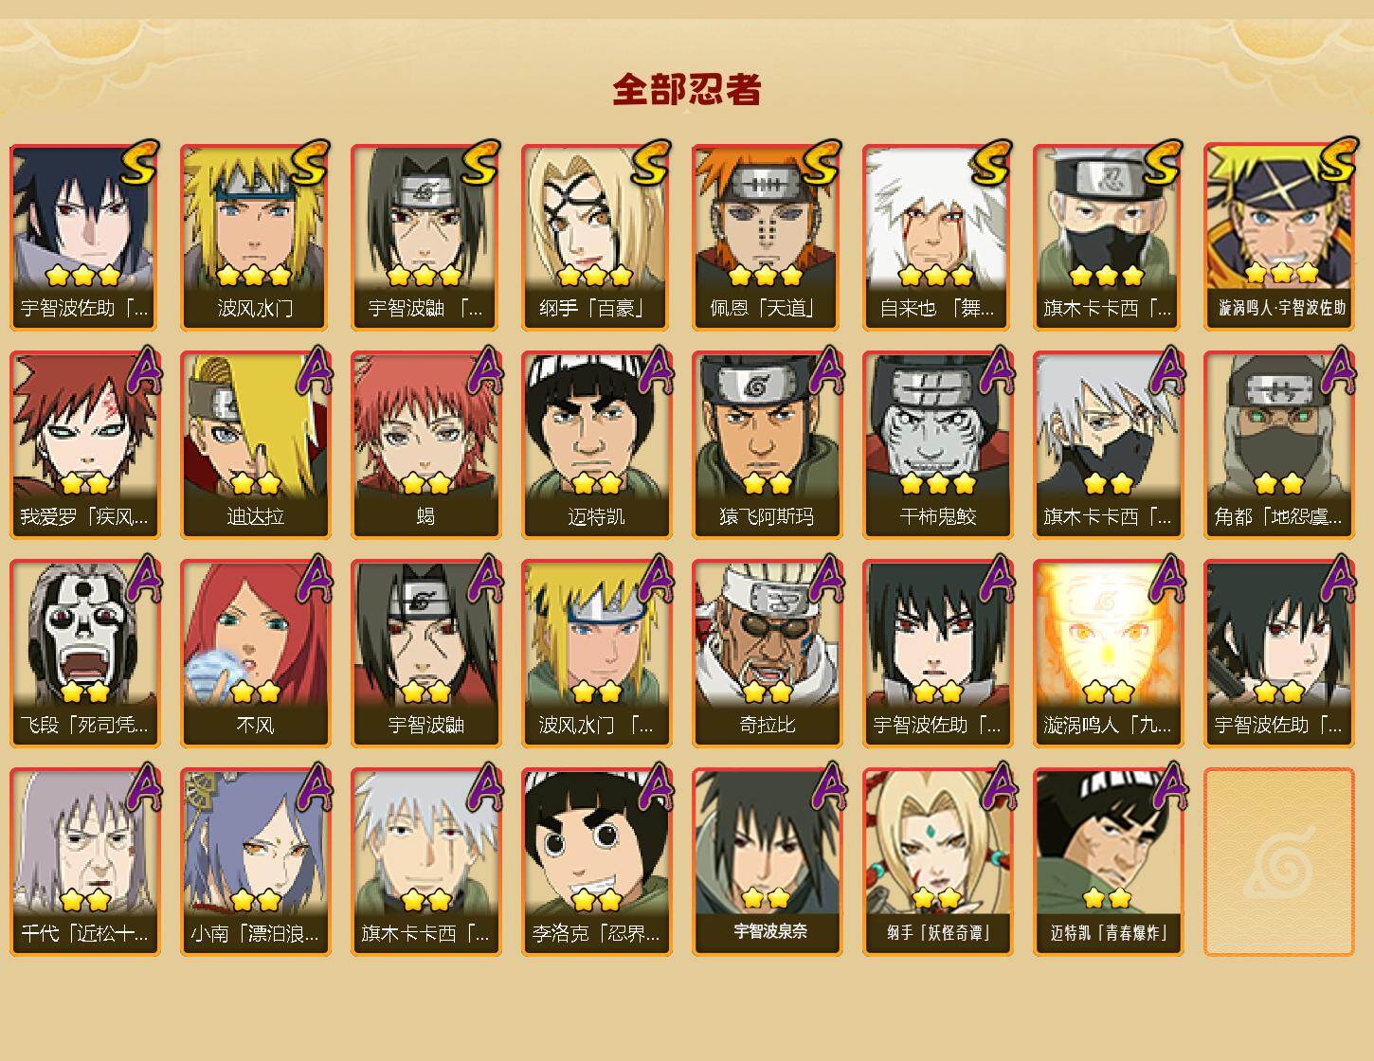
Task: Select the 波风水门 S-rank ninja card
Action: click(x=255, y=237)
